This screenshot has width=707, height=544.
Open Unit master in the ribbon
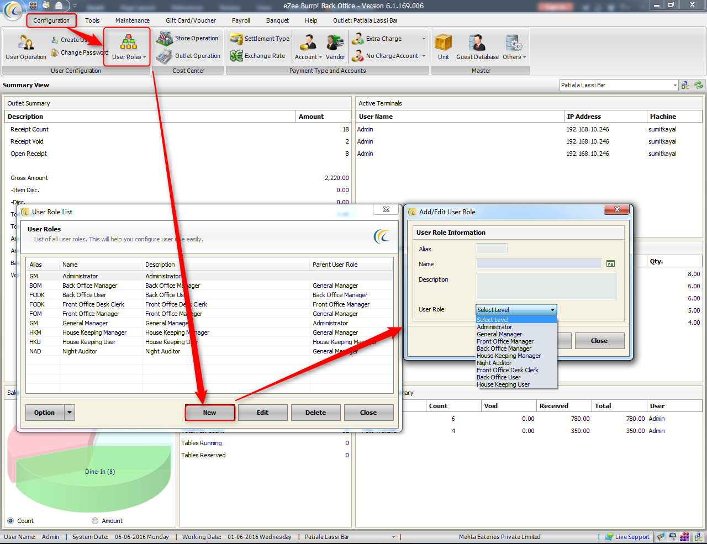tap(444, 47)
